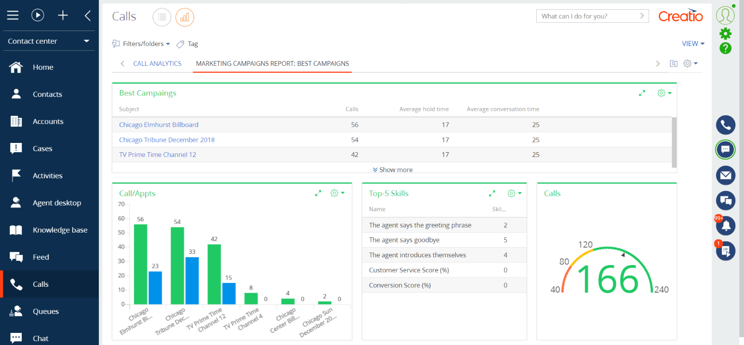
Task: Open the Chicago Elmhurst Billboard campaign
Action: (x=159, y=125)
